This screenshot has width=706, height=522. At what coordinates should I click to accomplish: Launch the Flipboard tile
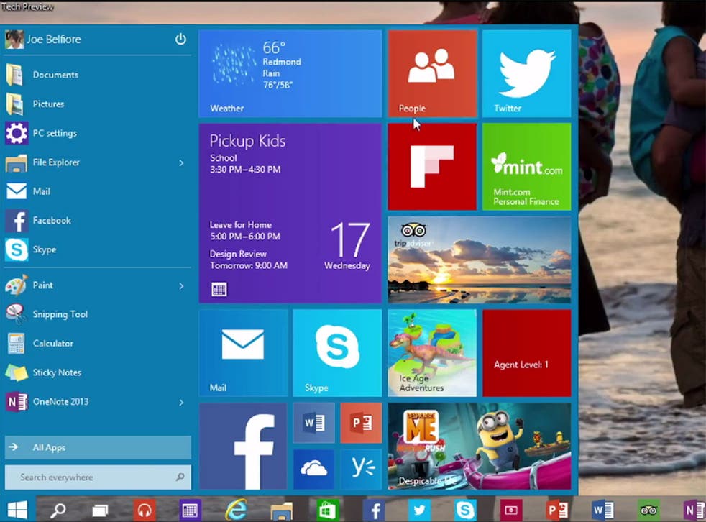tap(432, 167)
